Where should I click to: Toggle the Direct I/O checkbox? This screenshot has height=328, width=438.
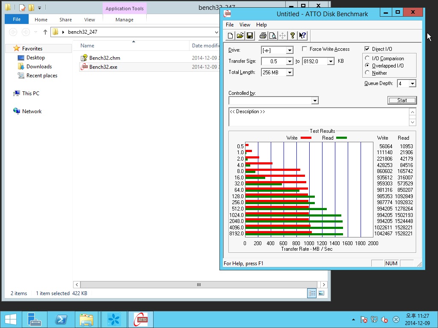click(367, 49)
